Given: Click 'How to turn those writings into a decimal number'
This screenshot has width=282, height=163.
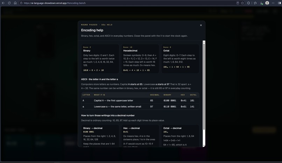Looking at the screenshot, I should pyautogui.click(x=108, y=115).
